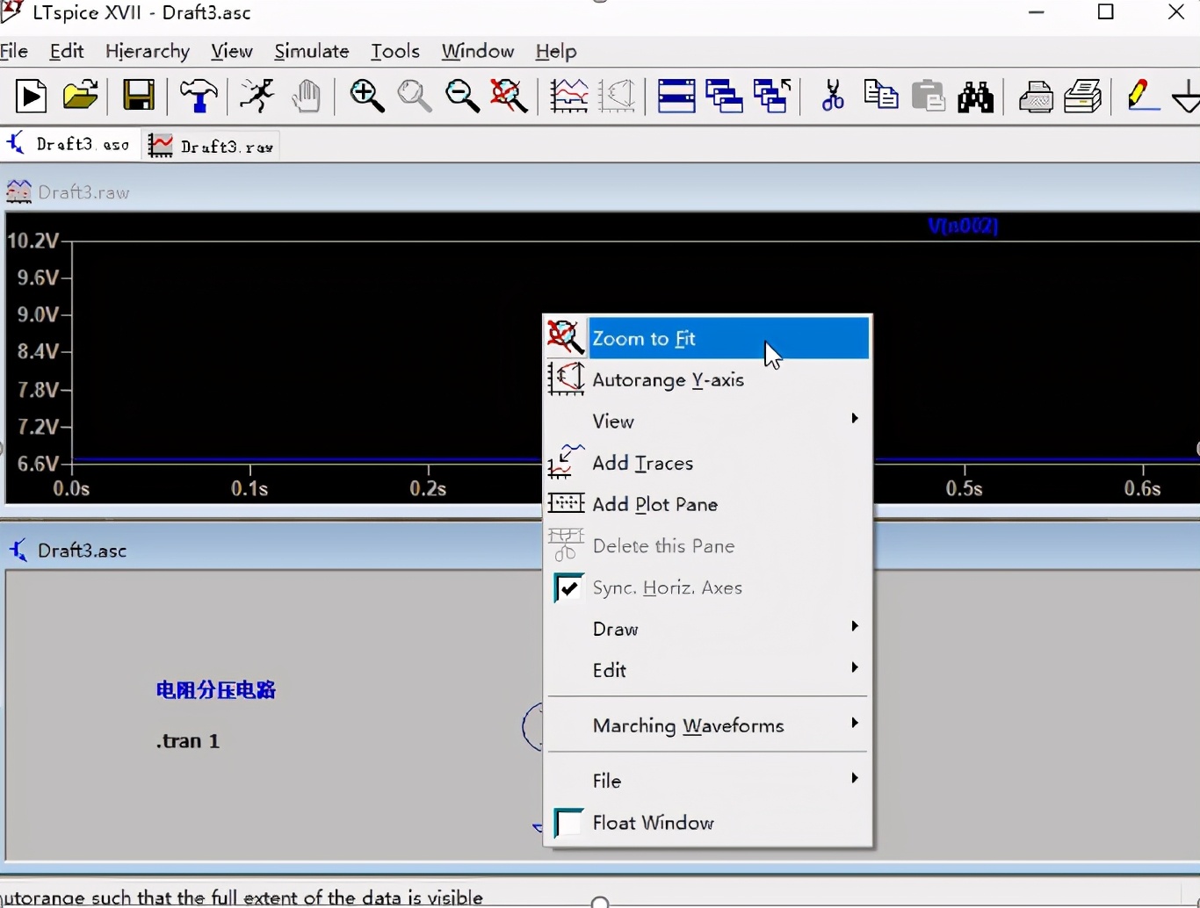This screenshot has width=1200, height=908.
Task: Click the Control Panel hammer icon
Action: (199, 97)
